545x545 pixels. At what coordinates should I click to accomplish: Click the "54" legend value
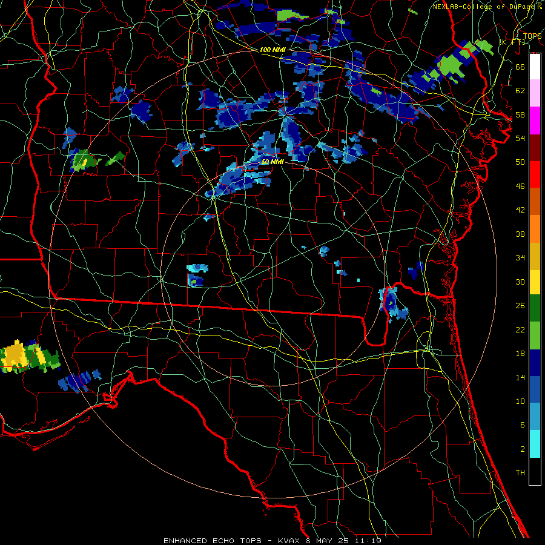[x=520, y=138]
